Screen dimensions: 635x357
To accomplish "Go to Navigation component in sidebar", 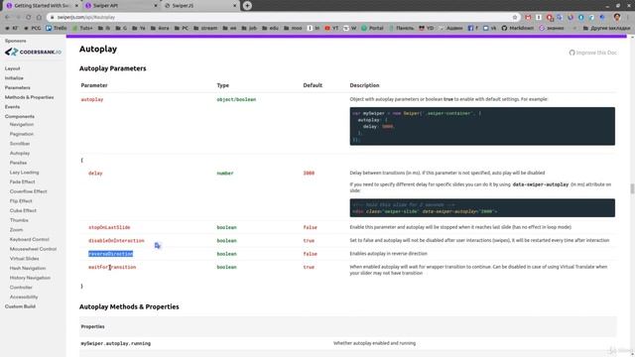I will [22, 124].
